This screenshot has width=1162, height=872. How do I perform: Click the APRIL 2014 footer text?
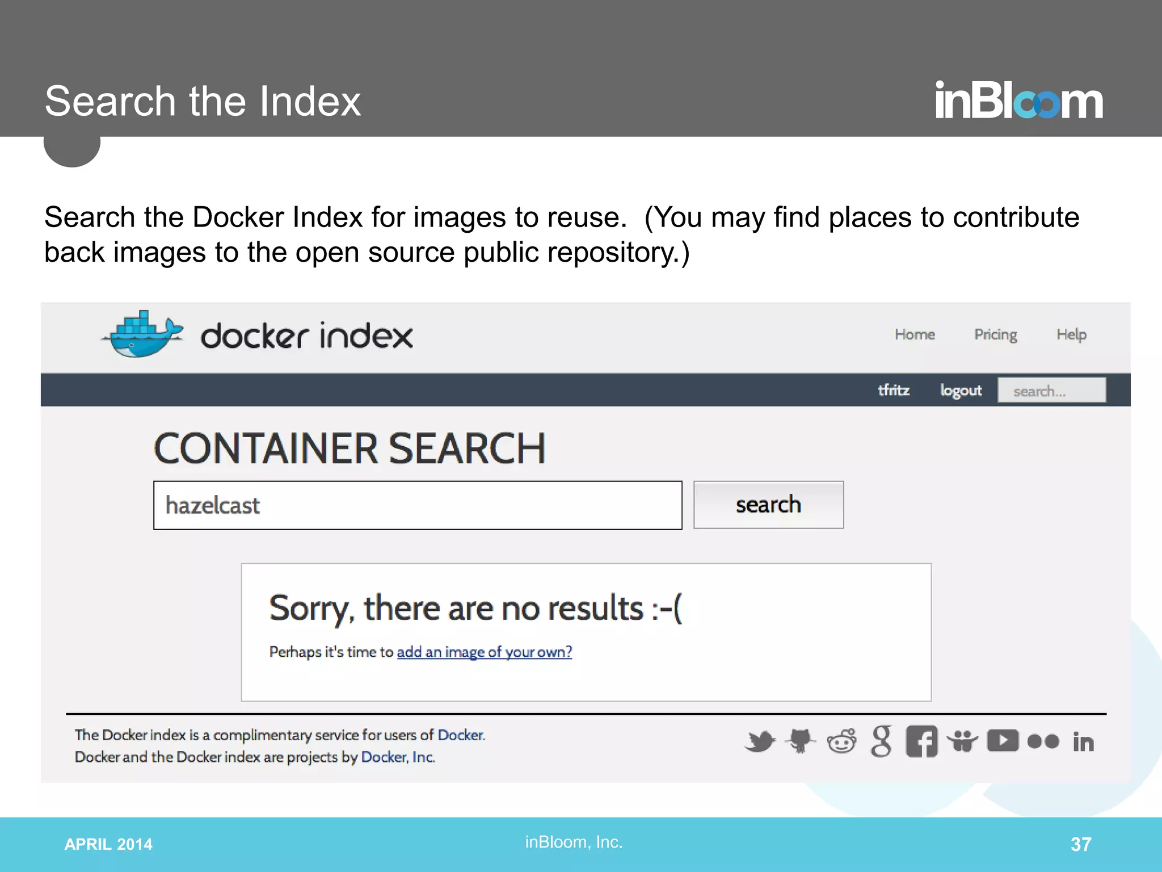(108, 844)
